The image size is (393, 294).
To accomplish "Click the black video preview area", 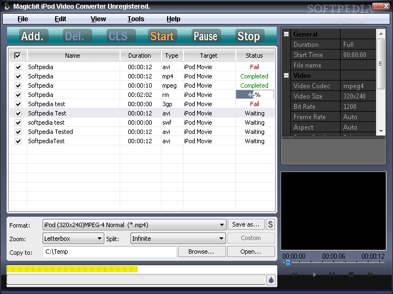I will tap(334, 211).
